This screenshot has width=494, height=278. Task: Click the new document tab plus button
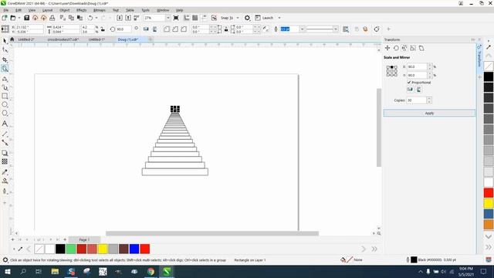pos(151,39)
